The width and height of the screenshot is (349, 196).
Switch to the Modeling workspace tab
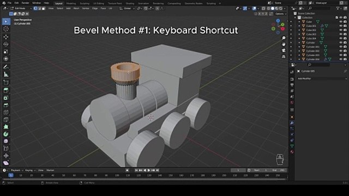(71, 3)
